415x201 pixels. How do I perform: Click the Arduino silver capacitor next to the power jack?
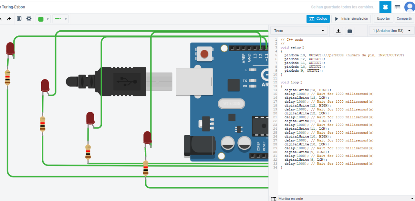pos(228,144)
